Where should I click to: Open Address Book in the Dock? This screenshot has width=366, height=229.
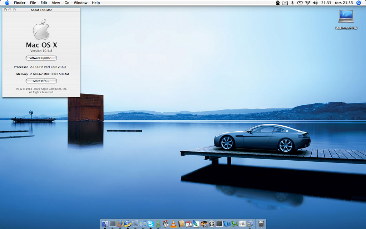click(x=181, y=224)
